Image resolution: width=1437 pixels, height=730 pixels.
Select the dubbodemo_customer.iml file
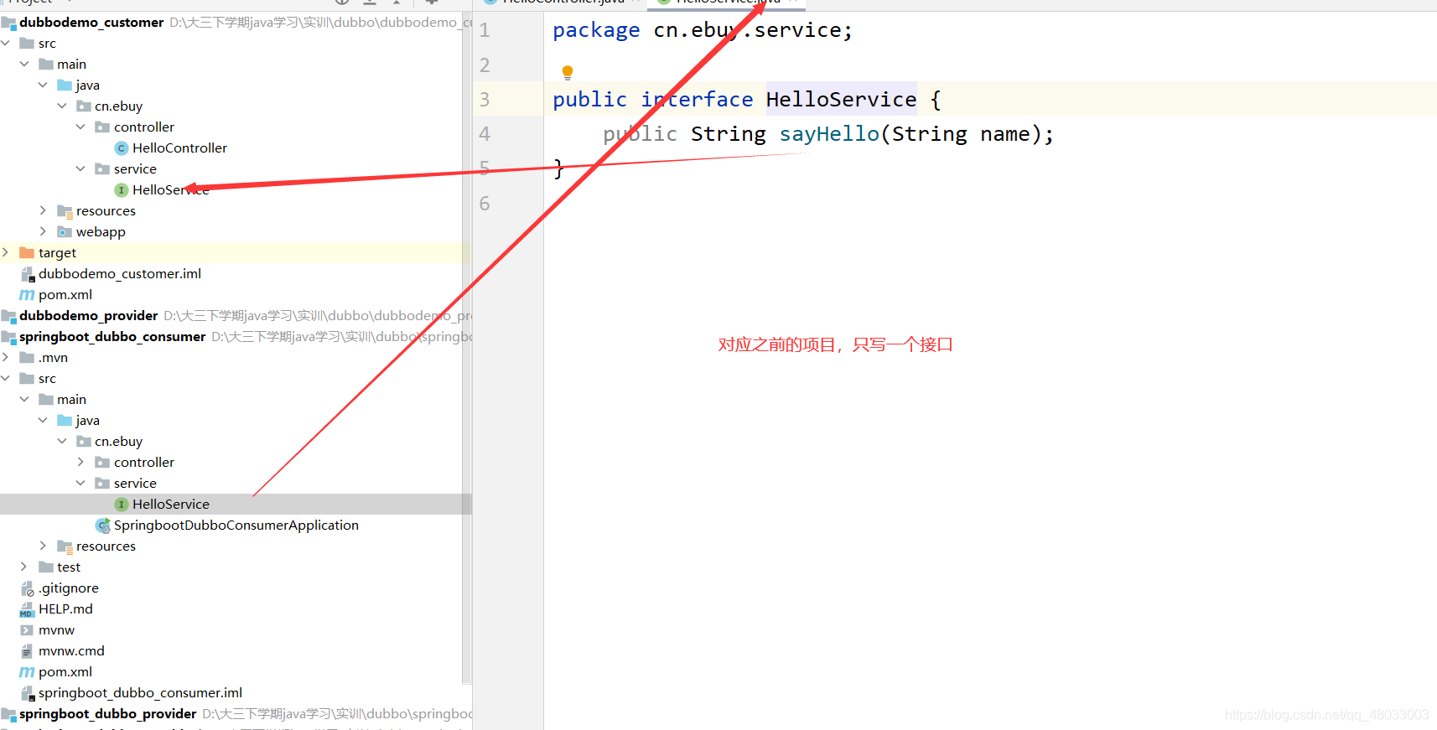[120, 274]
